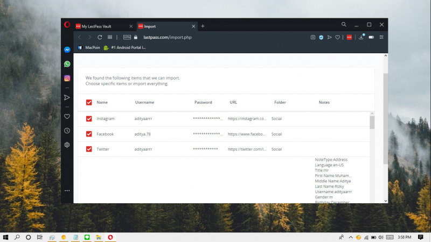431x242 pixels.
Task: Click the Password column header
Action: (x=203, y=102)
